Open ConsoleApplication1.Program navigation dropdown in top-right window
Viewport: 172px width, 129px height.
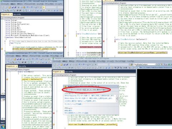click(x=138, y=3)
